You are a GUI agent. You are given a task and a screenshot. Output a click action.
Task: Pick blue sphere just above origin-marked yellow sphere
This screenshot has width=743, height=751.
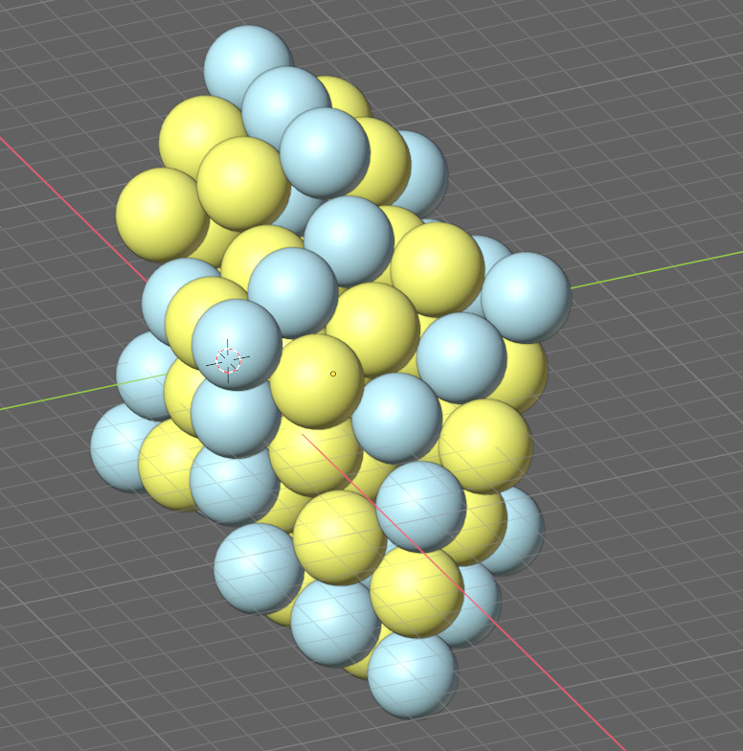[292, 290]
